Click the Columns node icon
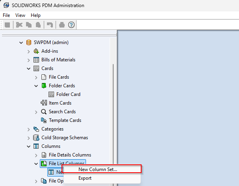 point(36,146)
